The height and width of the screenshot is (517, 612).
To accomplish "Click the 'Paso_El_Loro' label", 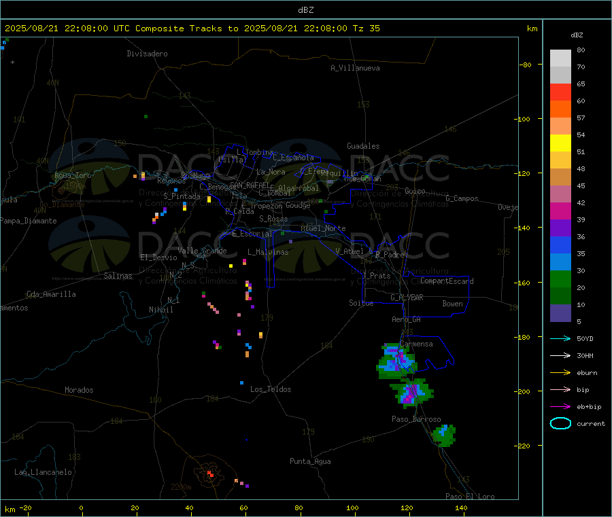I will pos(471,497).
